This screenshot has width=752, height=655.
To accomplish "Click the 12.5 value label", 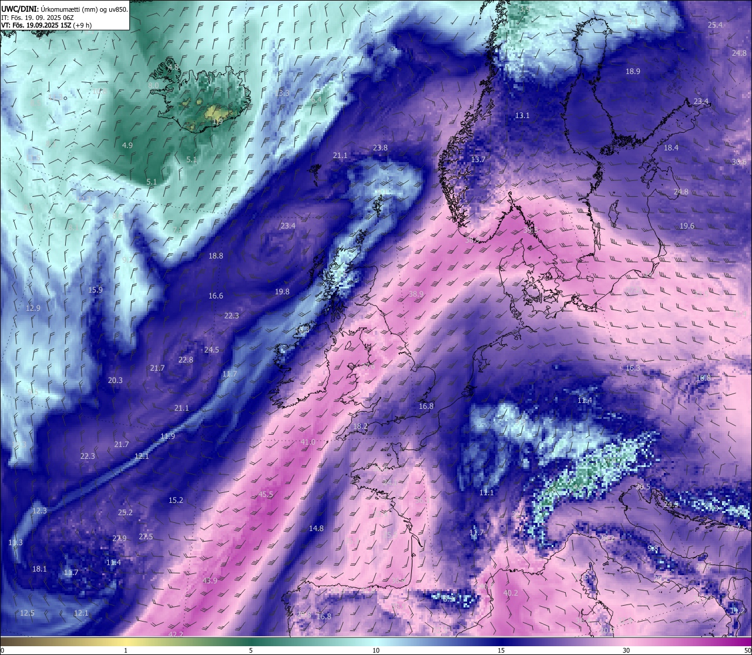I will tap(27, 613).
